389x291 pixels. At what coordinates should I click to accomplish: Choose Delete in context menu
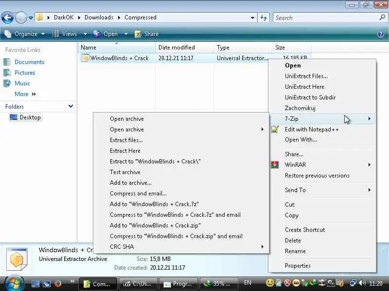pos(322,240)
